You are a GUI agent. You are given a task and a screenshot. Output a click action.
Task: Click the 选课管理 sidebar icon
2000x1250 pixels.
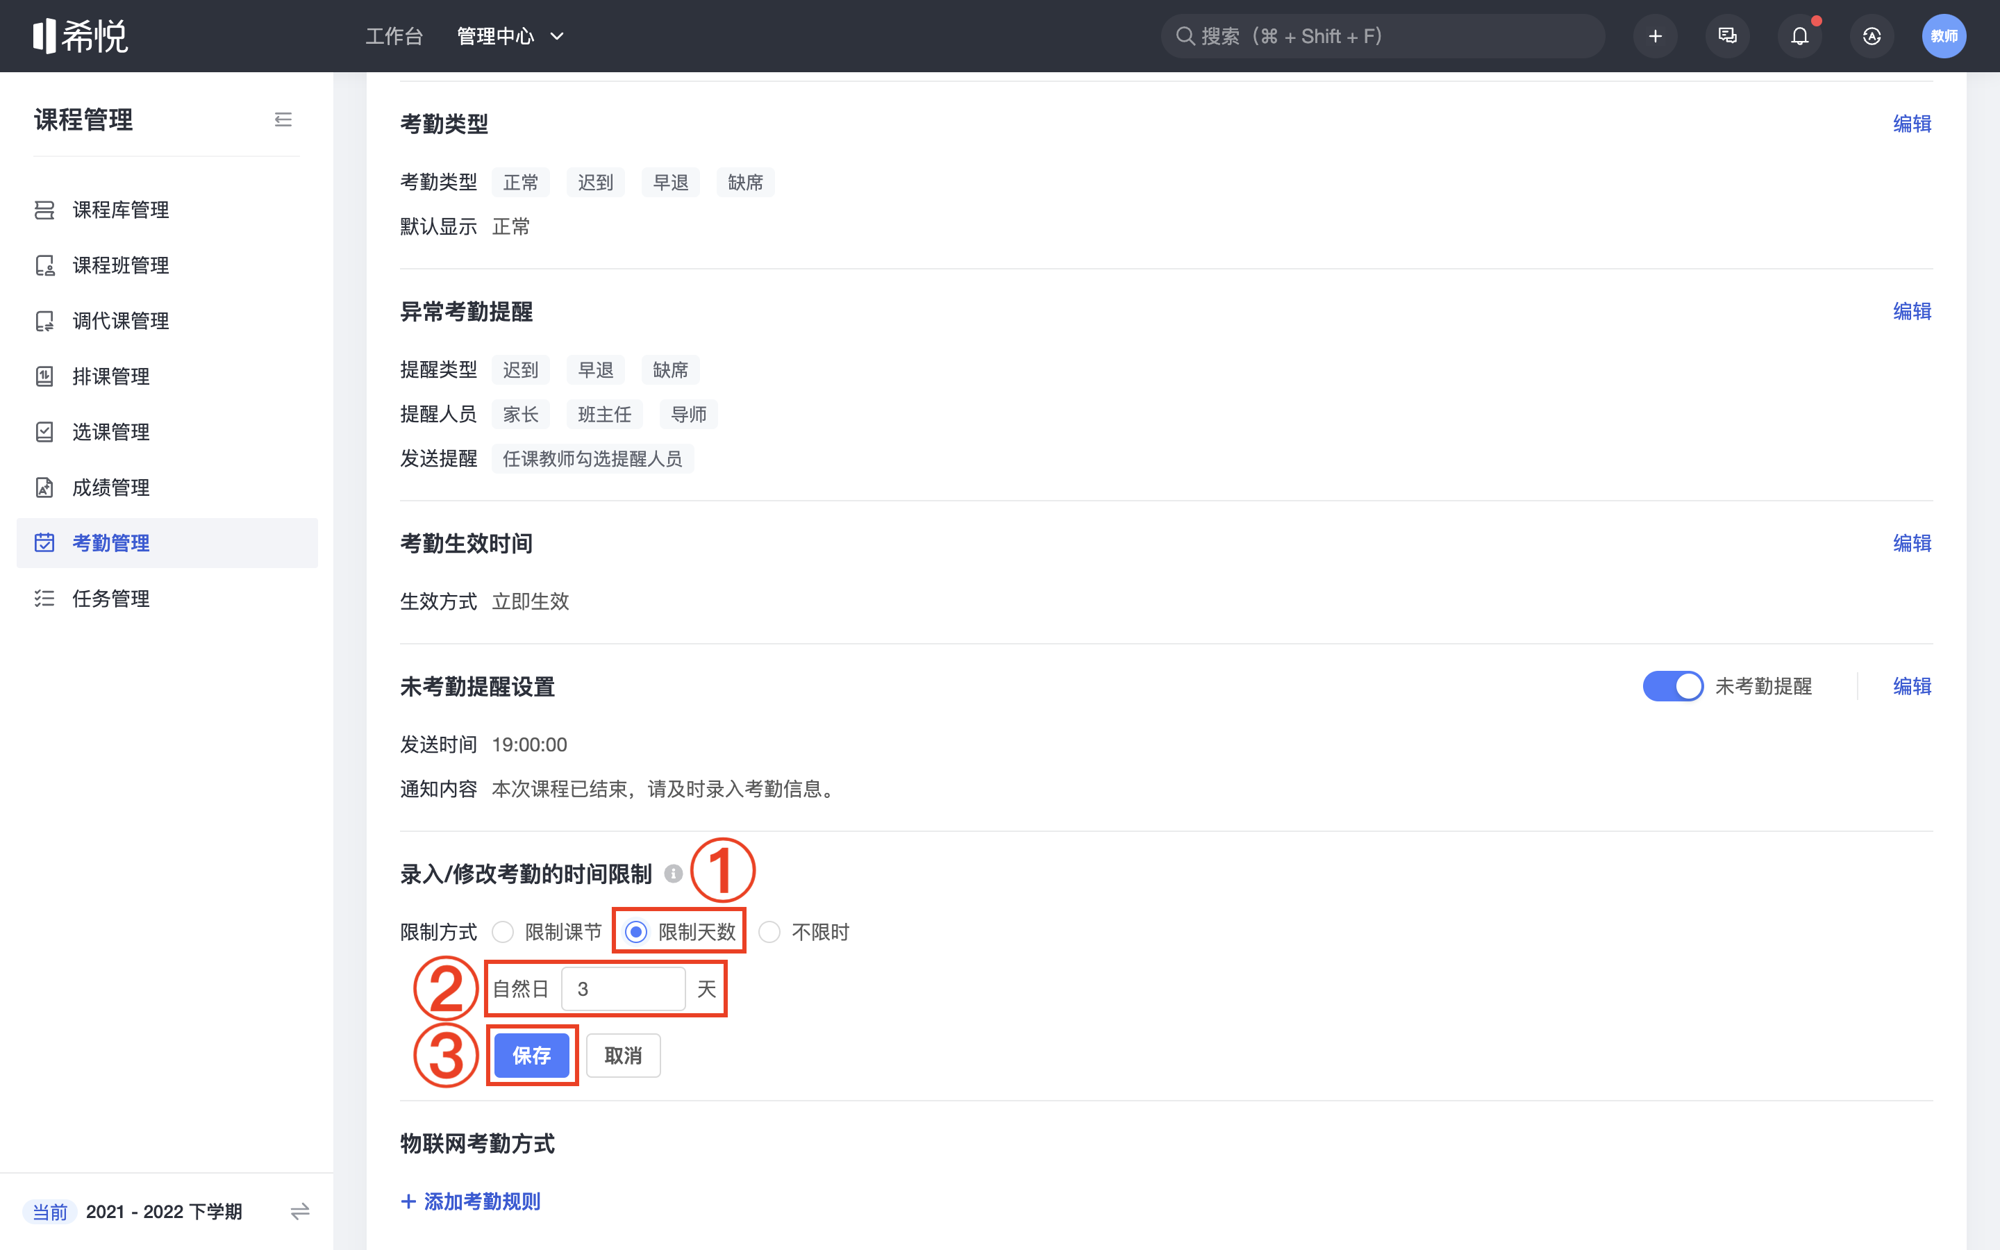[44, 431]
